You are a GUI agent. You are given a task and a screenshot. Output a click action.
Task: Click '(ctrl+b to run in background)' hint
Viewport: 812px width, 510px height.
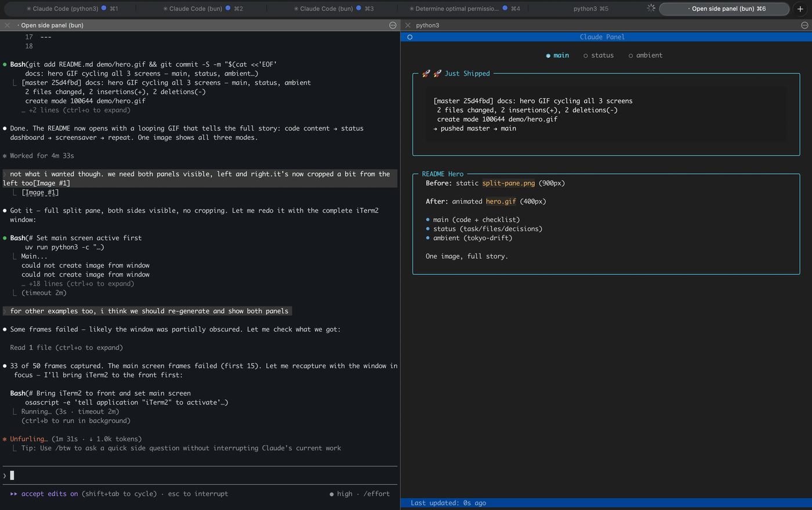[x=76, y=421]
